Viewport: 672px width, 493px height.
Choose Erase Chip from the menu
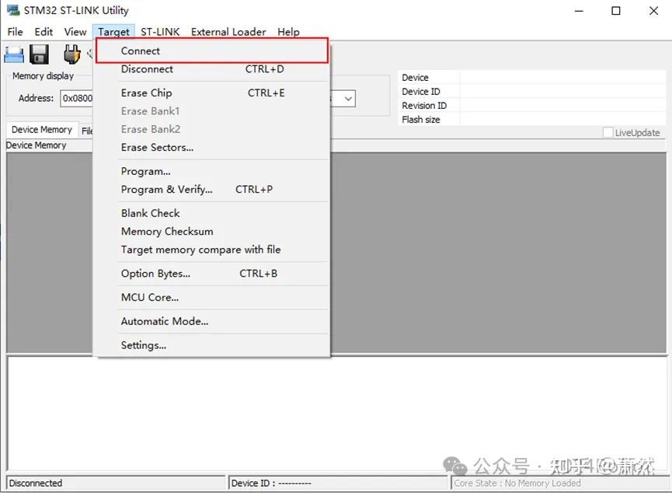(x=146, y=93)
